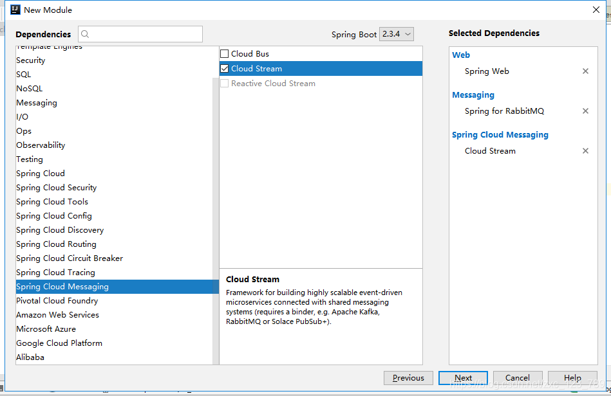Select the Testing category
This screenshot has height=396, width=611.
point(115,159)
